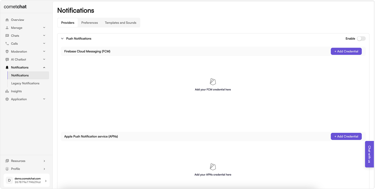Switch to the Preferences tab
Screen dimensions: 375x189
point(90,22)
